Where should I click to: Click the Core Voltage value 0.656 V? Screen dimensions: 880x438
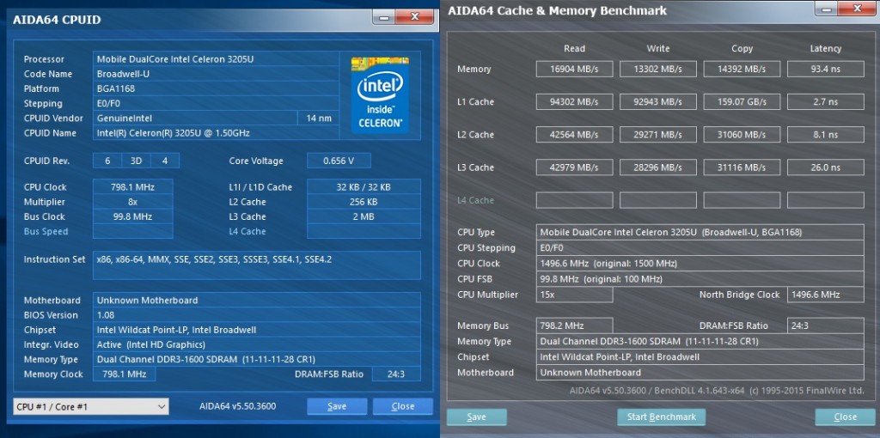click(339, 161)
